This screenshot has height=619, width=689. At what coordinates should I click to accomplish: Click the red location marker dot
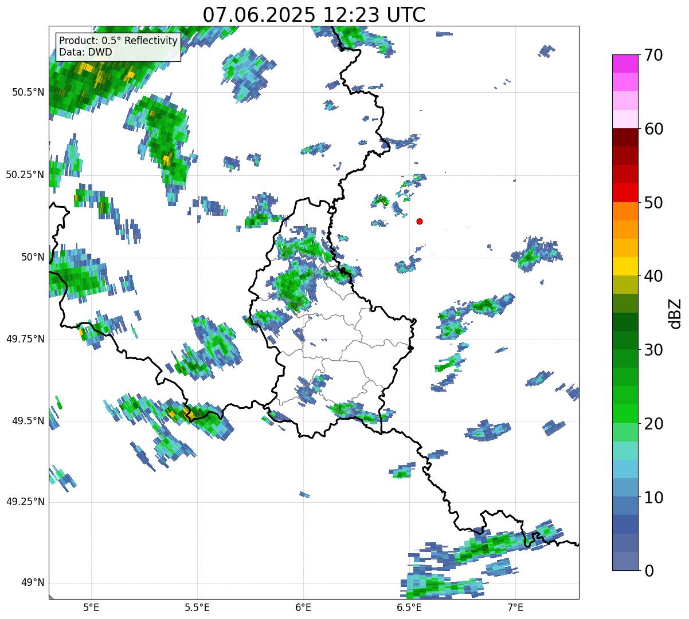pyautogui.click(x=420, y=221)
